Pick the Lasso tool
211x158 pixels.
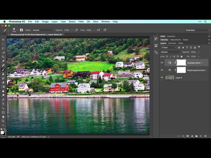(3, 48)
